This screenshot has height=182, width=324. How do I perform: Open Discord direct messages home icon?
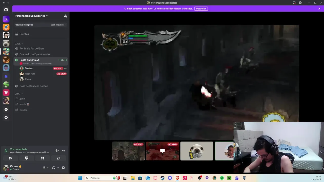point(6,9)
